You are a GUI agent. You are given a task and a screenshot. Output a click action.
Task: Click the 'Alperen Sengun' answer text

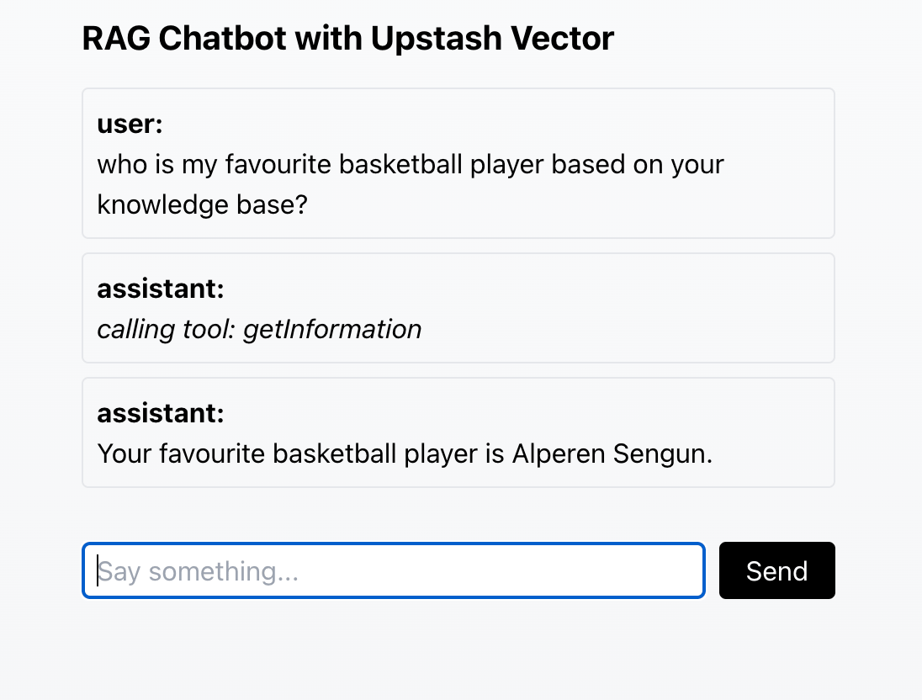tap(612, 454)
